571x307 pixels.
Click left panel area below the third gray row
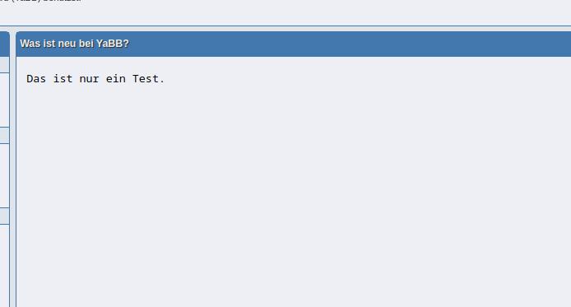pyautogui.click(x=4, y=266)
